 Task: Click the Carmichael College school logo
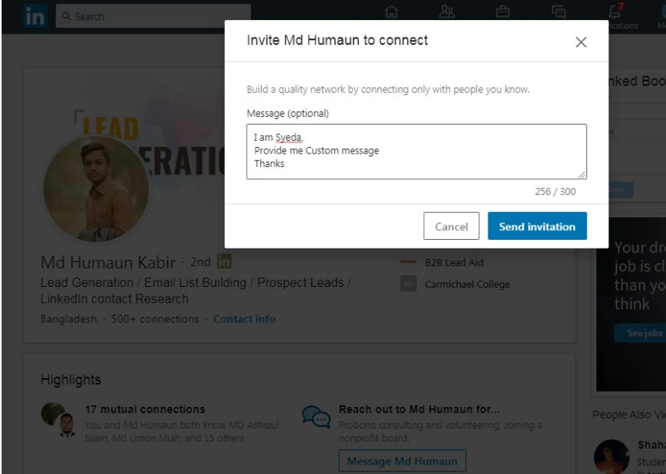coord(407,282)
